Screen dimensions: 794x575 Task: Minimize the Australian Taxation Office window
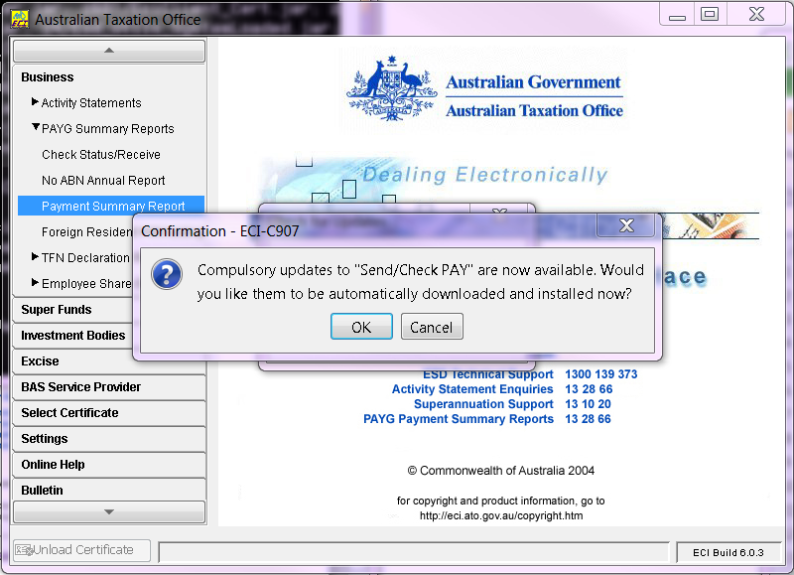pyautogui.click(x=677, y=15)
